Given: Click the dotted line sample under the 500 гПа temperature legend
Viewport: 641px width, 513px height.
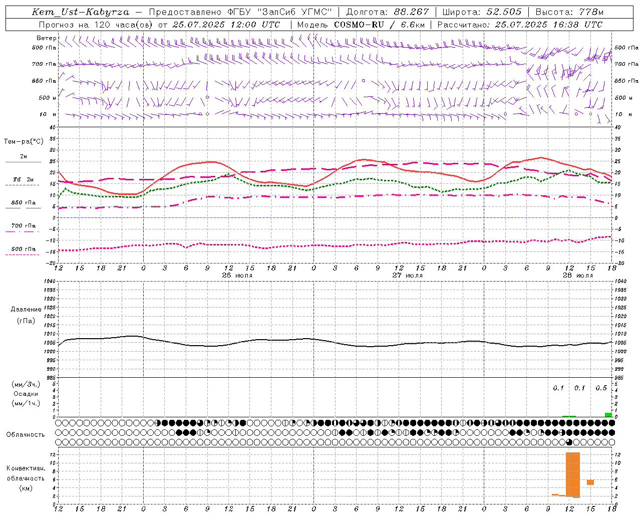Looking at the screenshot, I should click(23, 254).
